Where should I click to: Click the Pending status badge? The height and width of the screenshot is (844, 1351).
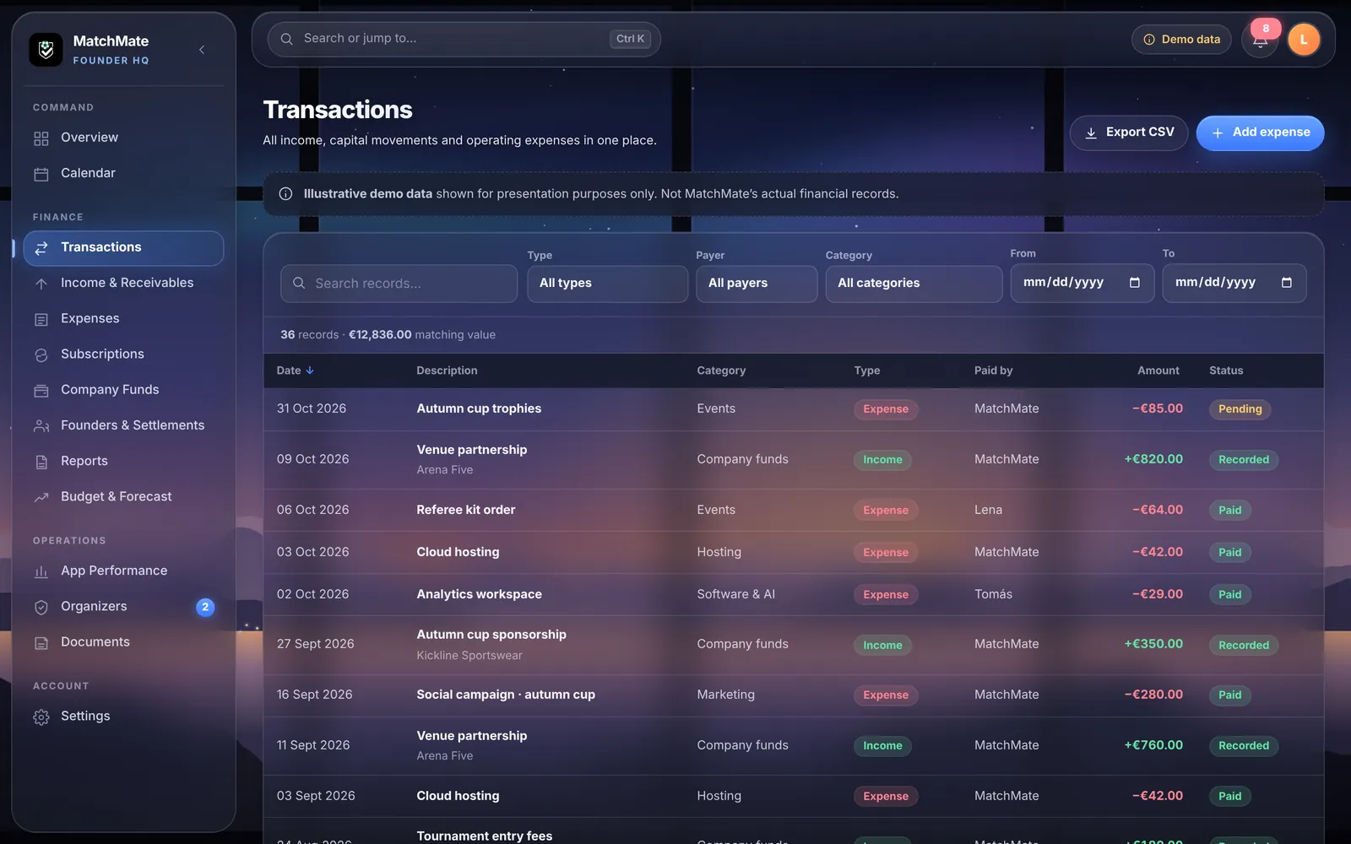1240,409
